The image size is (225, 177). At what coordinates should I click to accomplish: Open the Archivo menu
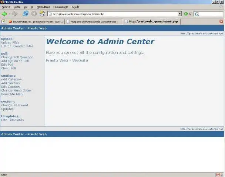[6, 7]
